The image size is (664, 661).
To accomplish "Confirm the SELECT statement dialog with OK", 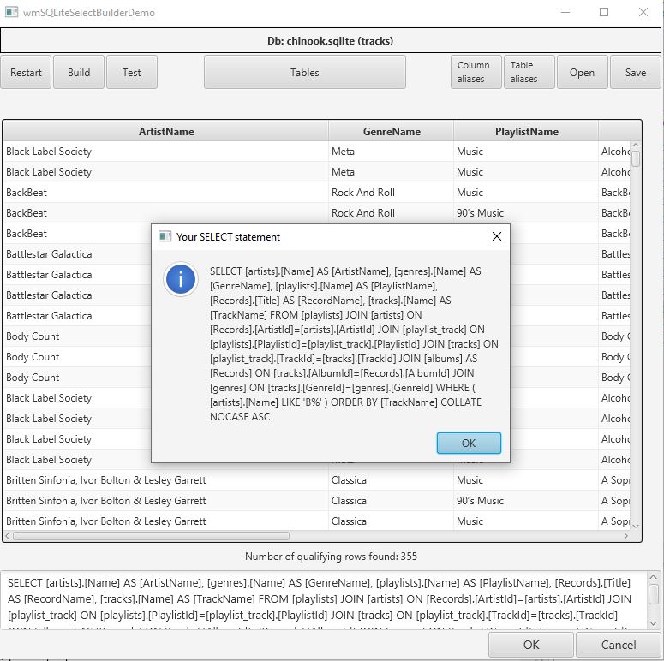I will pyautogui.click(x=469, y=443).
